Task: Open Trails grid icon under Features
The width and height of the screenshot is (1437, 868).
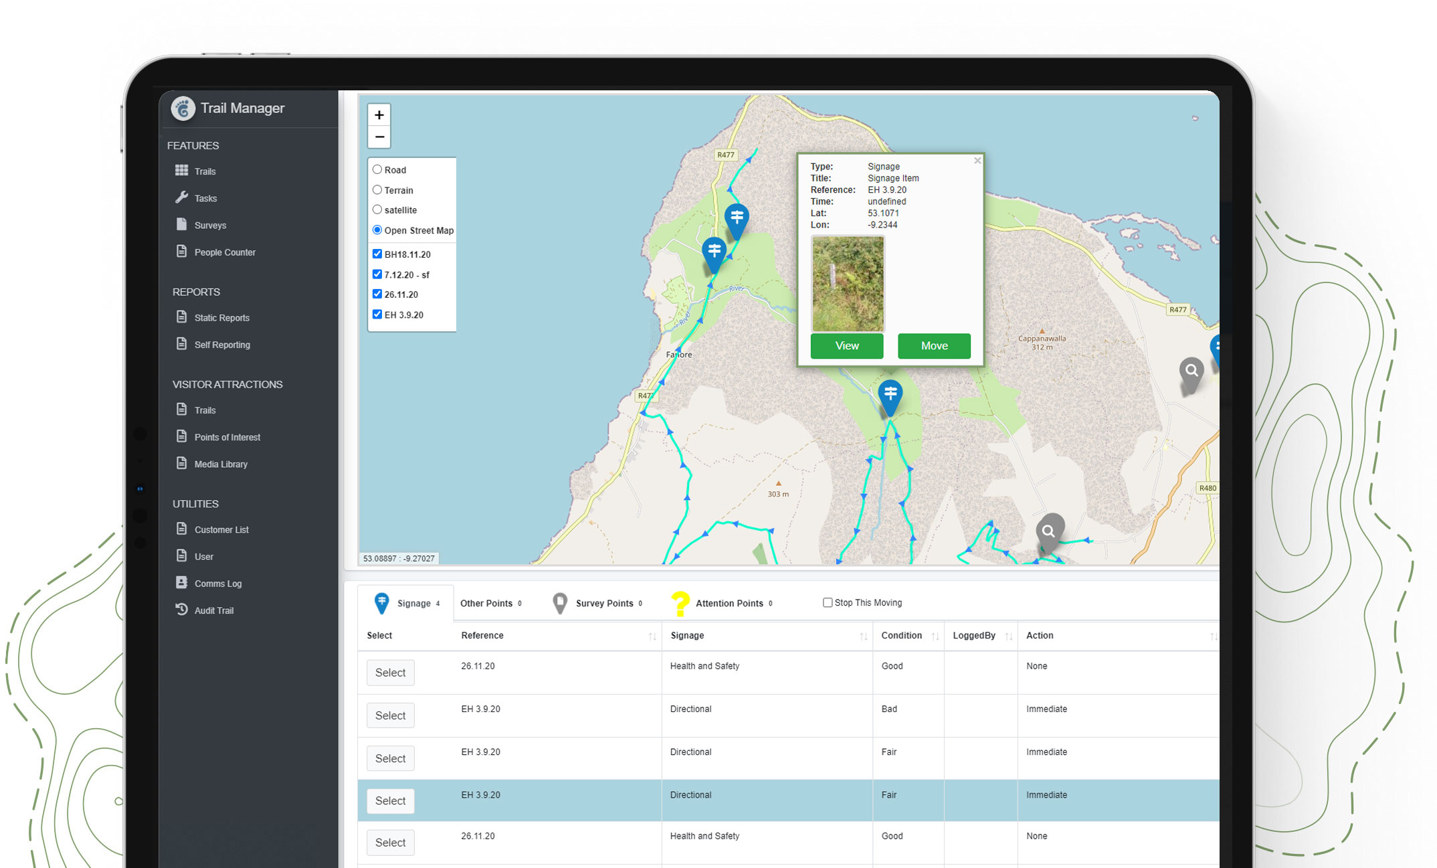Action: [x=181, y=171]
